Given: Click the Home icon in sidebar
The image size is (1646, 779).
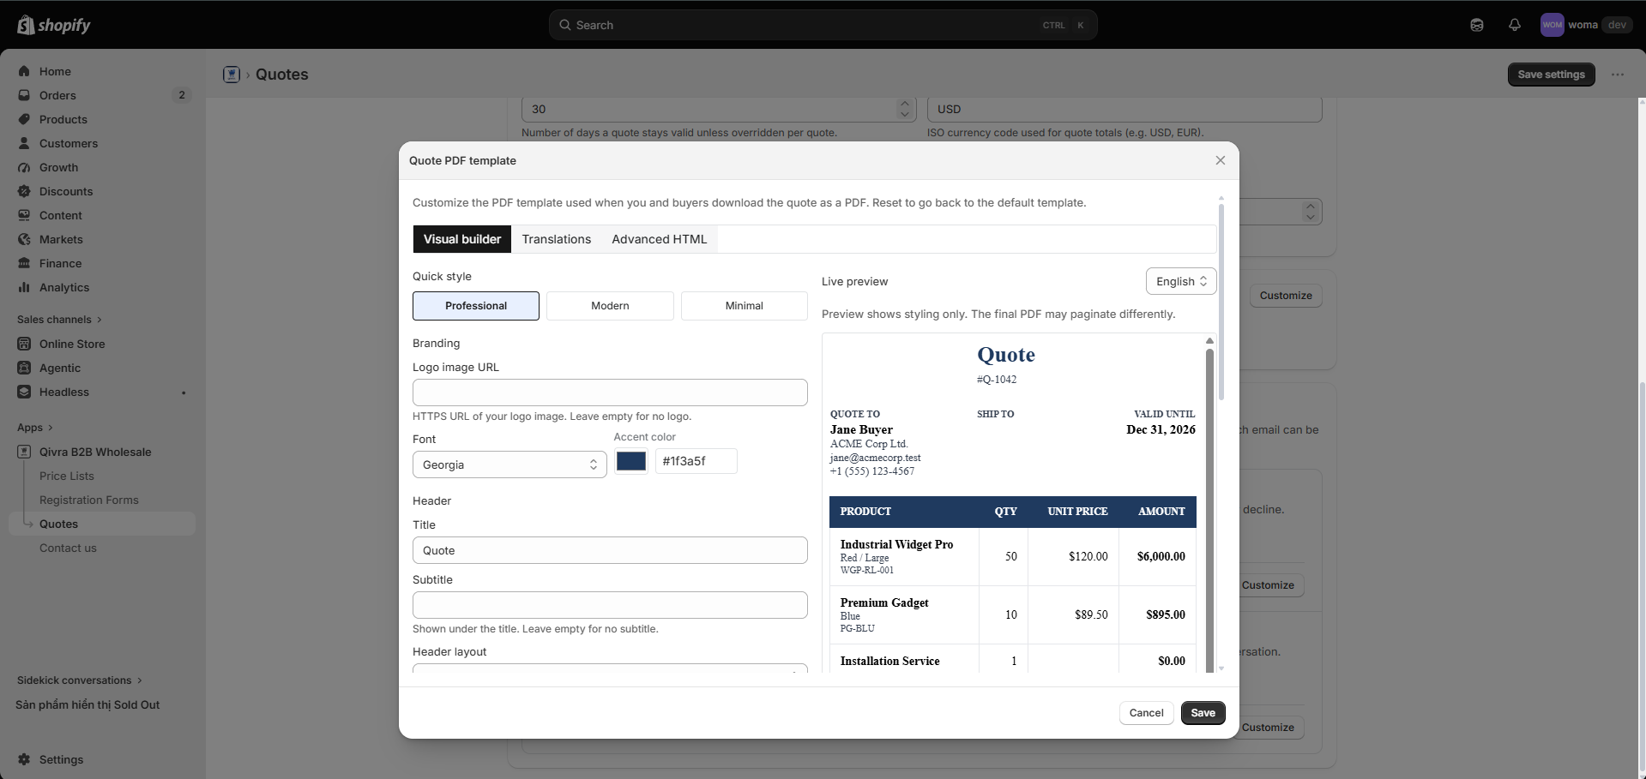Looking at the screenshot, I should point(24,71).
